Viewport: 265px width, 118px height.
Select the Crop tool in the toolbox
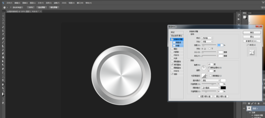pyautogui.click(x=3, y=31)
